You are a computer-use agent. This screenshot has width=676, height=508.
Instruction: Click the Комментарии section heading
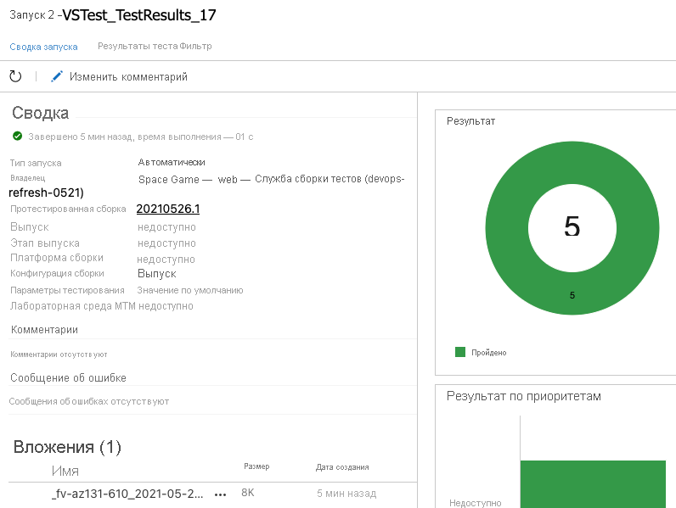pos(44,330)
